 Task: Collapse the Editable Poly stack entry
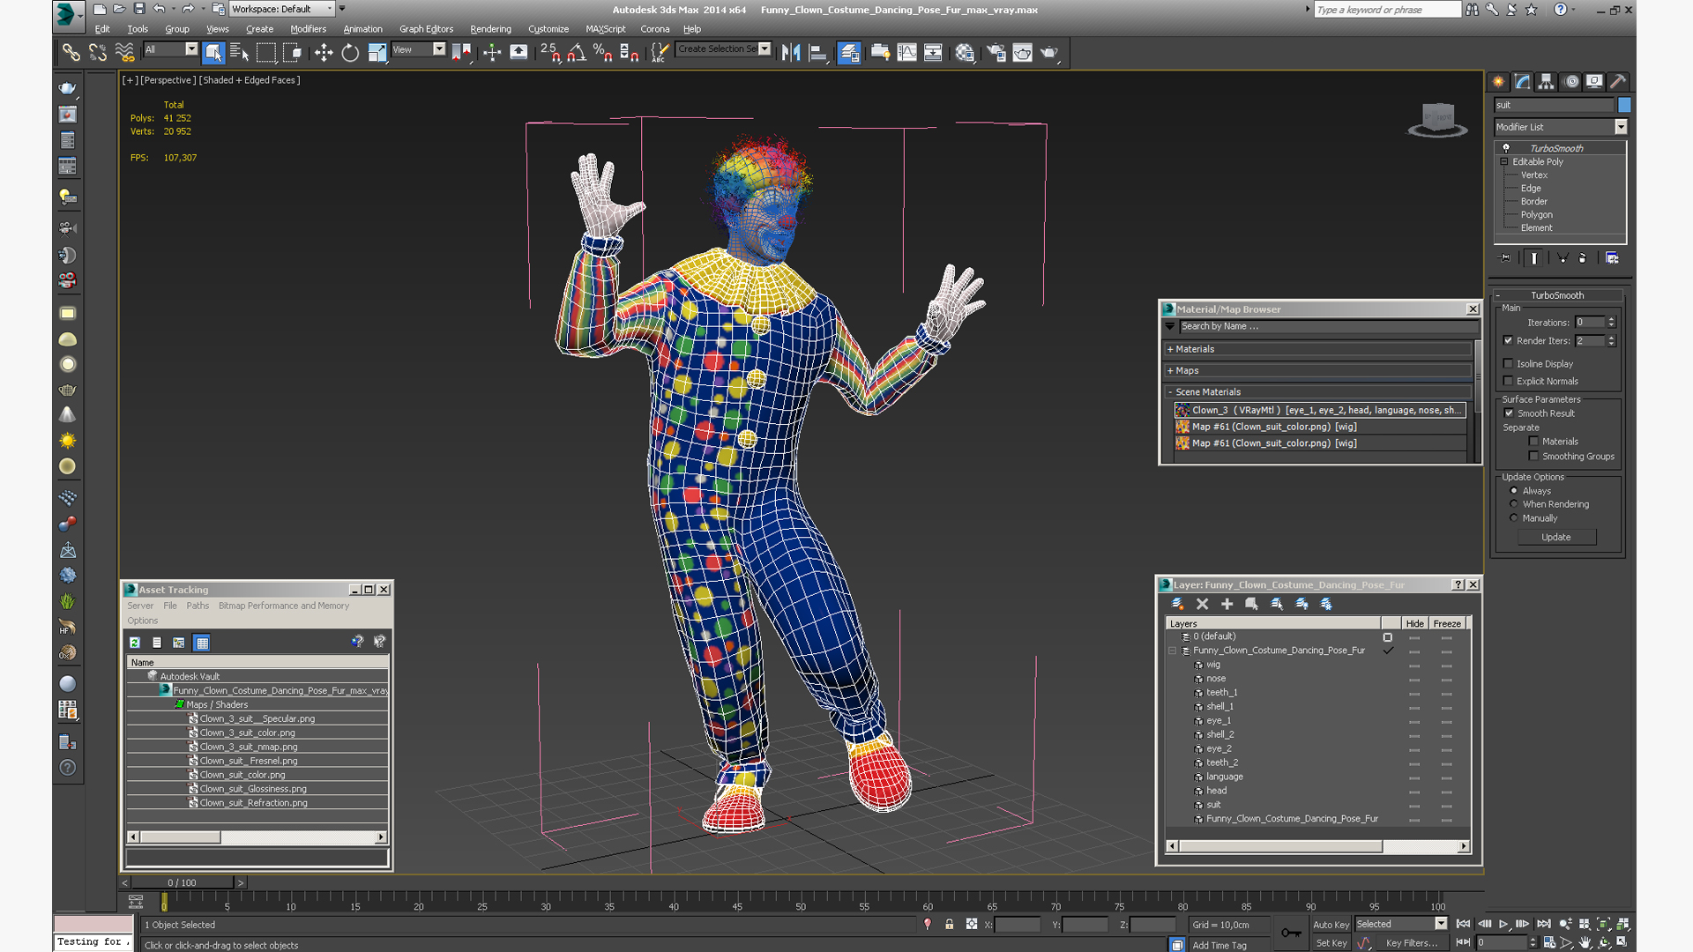tap(1504, 161)
